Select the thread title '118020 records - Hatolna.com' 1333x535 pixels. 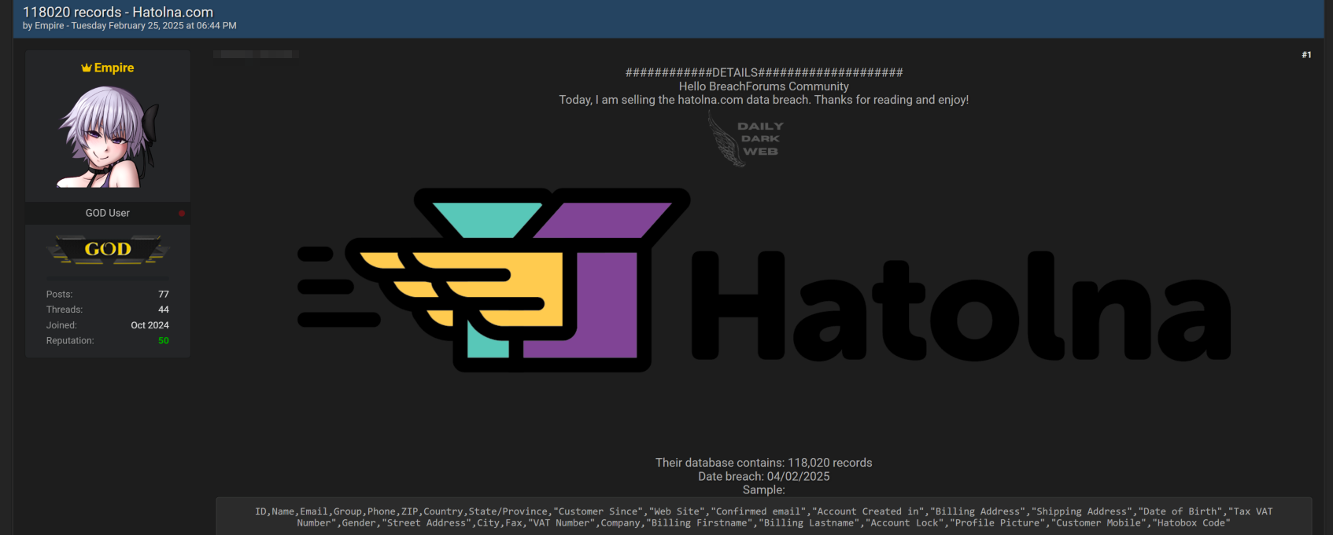118,12
